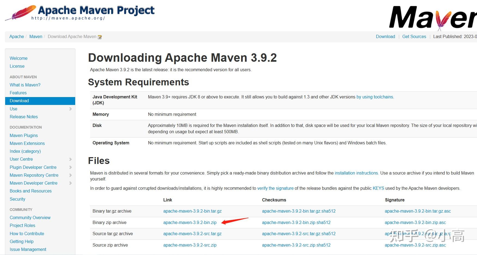Viewport: 477px width, 255px height.
Task: Click the Source tar.gz archive row label
Action: [113, 234]
